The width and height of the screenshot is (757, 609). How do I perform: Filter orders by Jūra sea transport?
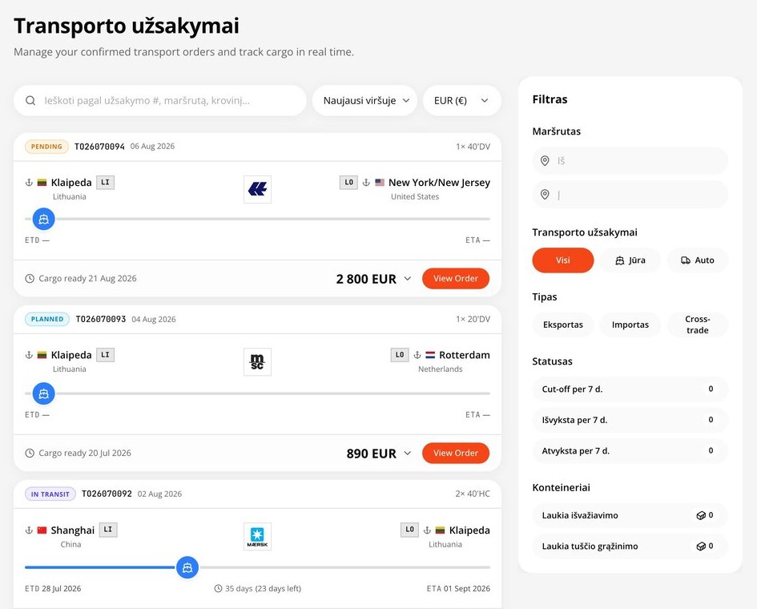[630, 260]
